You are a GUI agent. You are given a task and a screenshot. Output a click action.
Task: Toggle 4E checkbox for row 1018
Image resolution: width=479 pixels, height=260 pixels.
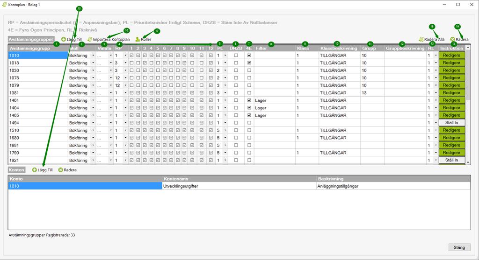[x=249, y=63]
